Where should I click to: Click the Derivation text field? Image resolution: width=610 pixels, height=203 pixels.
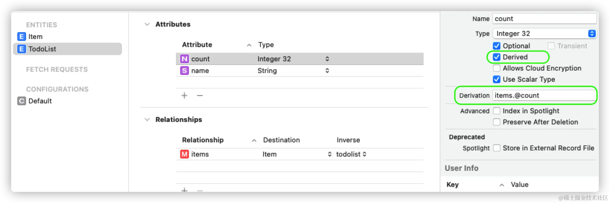tap(544, 95)
